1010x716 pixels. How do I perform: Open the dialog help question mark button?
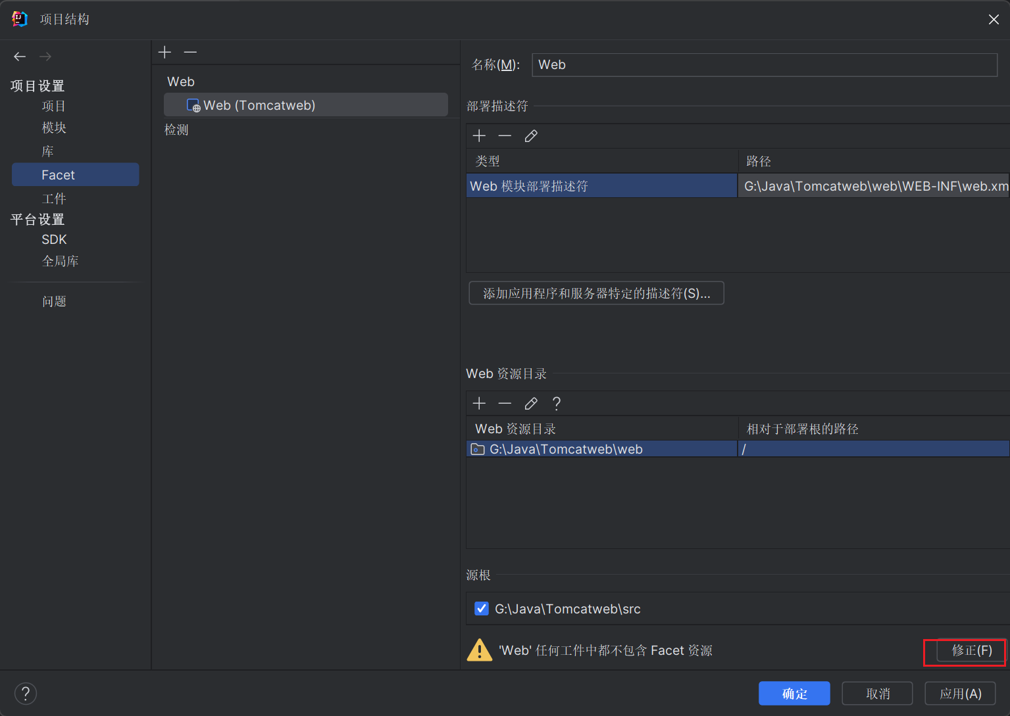(x=26, y=693)
